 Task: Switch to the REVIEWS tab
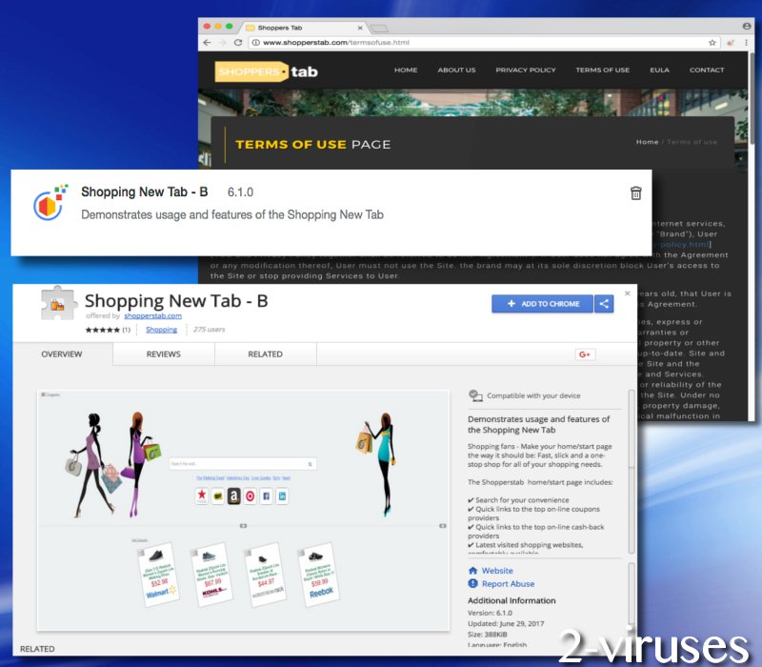[x=163, y=354]
